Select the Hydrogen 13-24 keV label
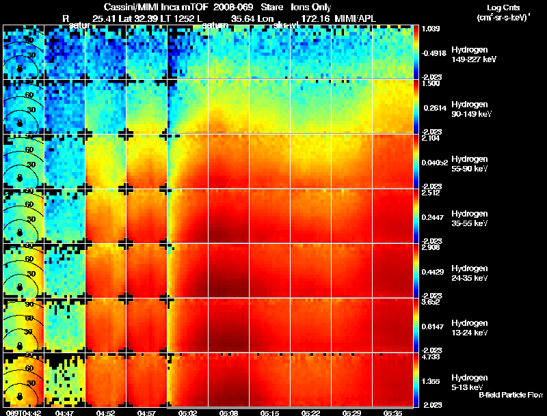 coord(470,328)
